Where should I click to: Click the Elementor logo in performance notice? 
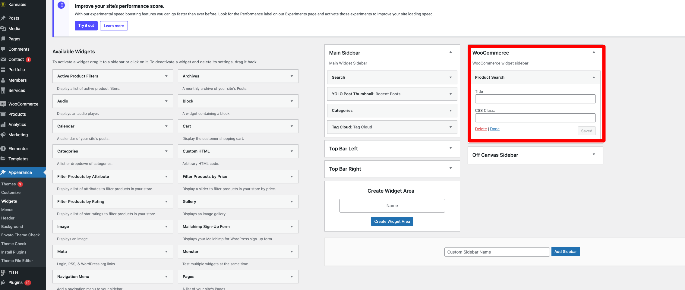(x=61, y=5)
